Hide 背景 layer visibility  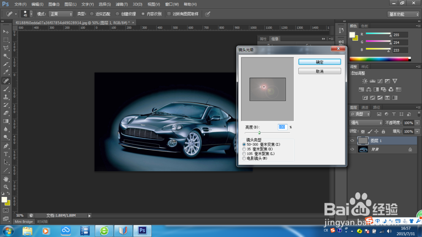click(x=352, y=149)
